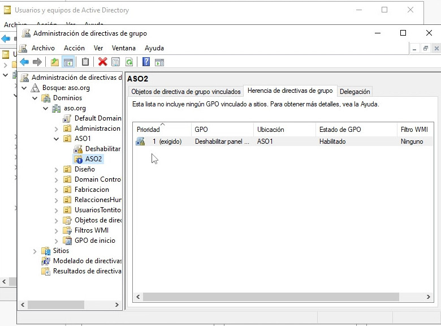The width and height of the screenshot is (441, 326).
Task: Open the Ventana menu
Action: [x=123, y=48]
